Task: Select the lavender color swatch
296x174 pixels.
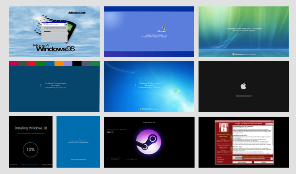Action: [x=68, y=64]
